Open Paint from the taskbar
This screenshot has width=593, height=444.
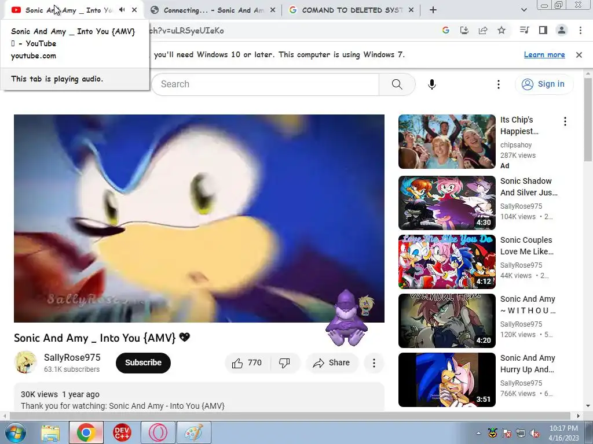coord(193,432)
